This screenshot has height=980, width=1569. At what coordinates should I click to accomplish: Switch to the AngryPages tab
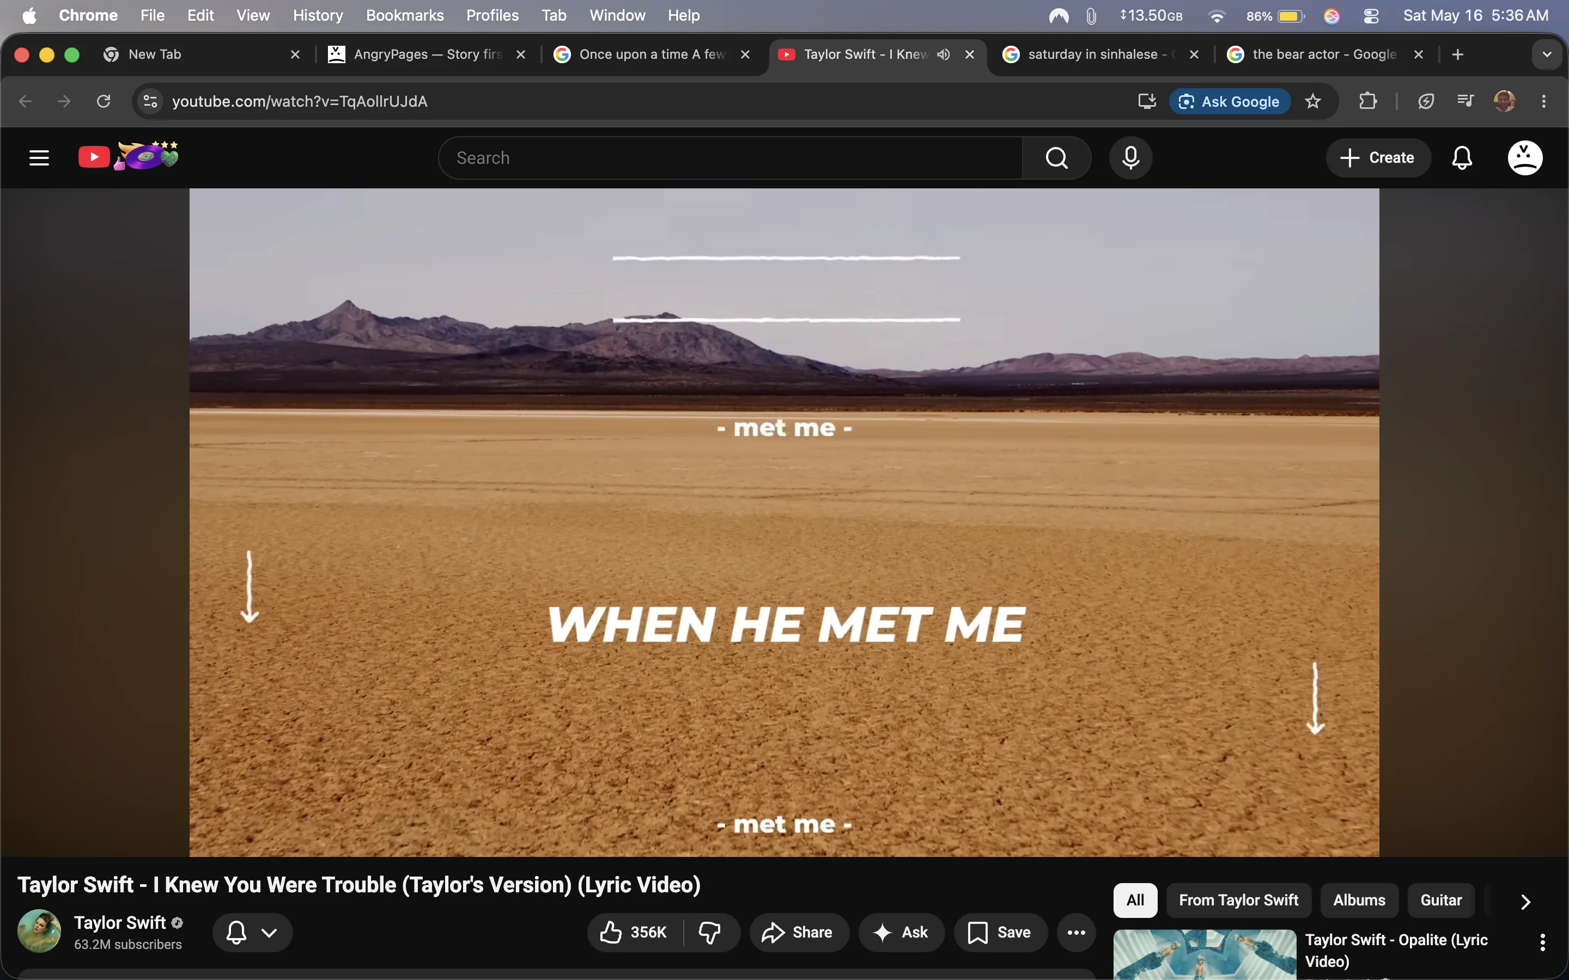(427, 54)
